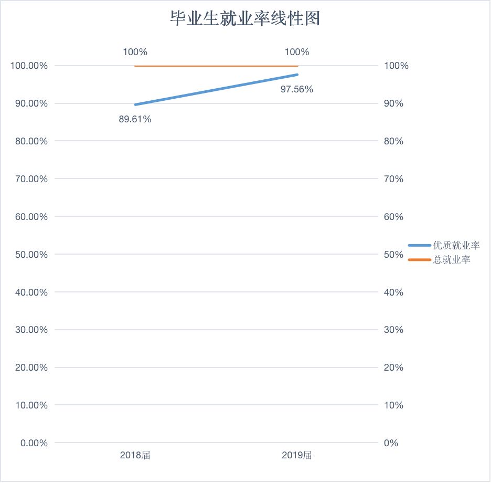Screen dimensions: 491x483
Task: Click the 97.56% data label
Action: 296,89
